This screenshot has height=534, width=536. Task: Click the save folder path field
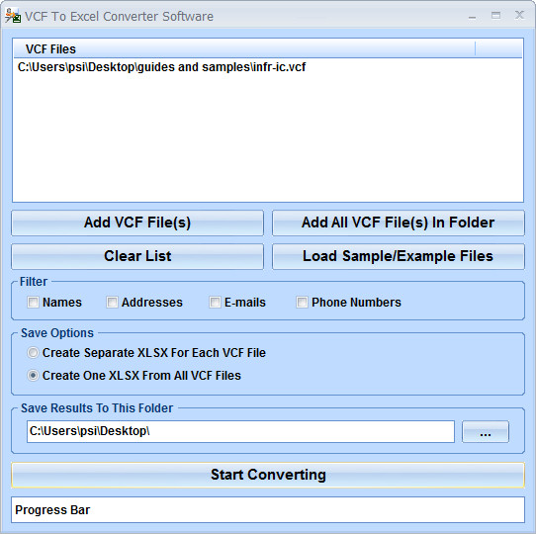pyautogui.click(x=240, y=431)
